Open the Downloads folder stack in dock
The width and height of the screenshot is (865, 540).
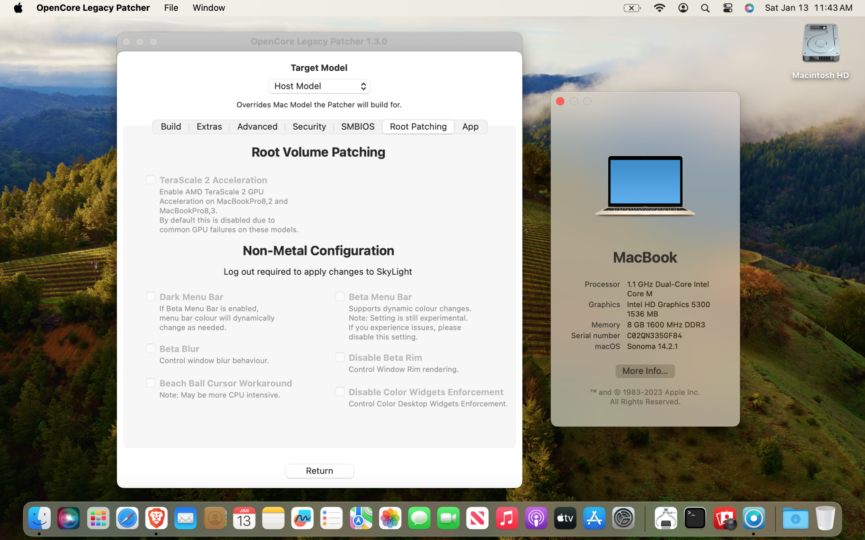pyautogui.click(x=795, y=518)
